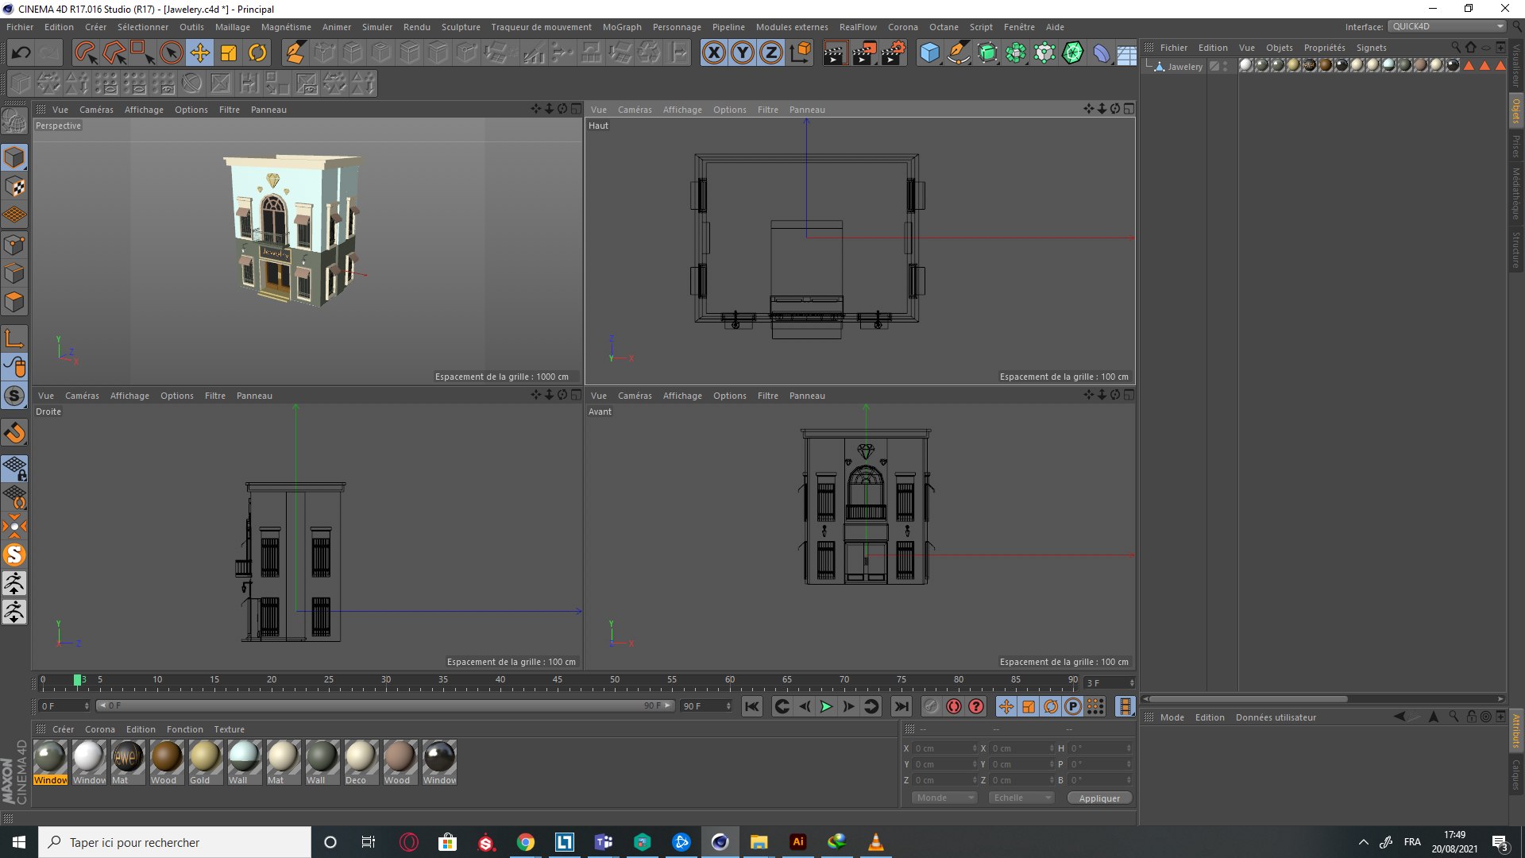Toggle the X axis lock
1525x858 pixels.
click(713, 53)
